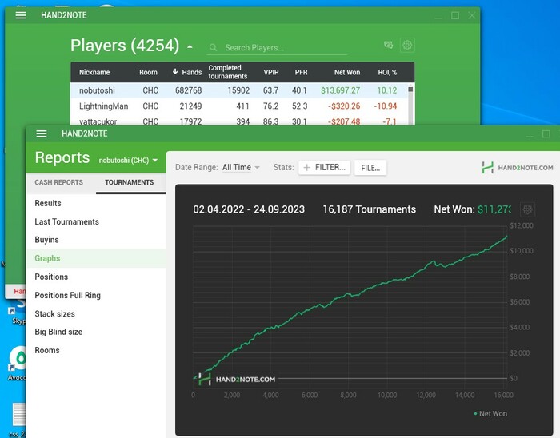Viewport: 560px width, 438px height.
Task: Open the All Time date range dropdown
Action: coord(241,167)
